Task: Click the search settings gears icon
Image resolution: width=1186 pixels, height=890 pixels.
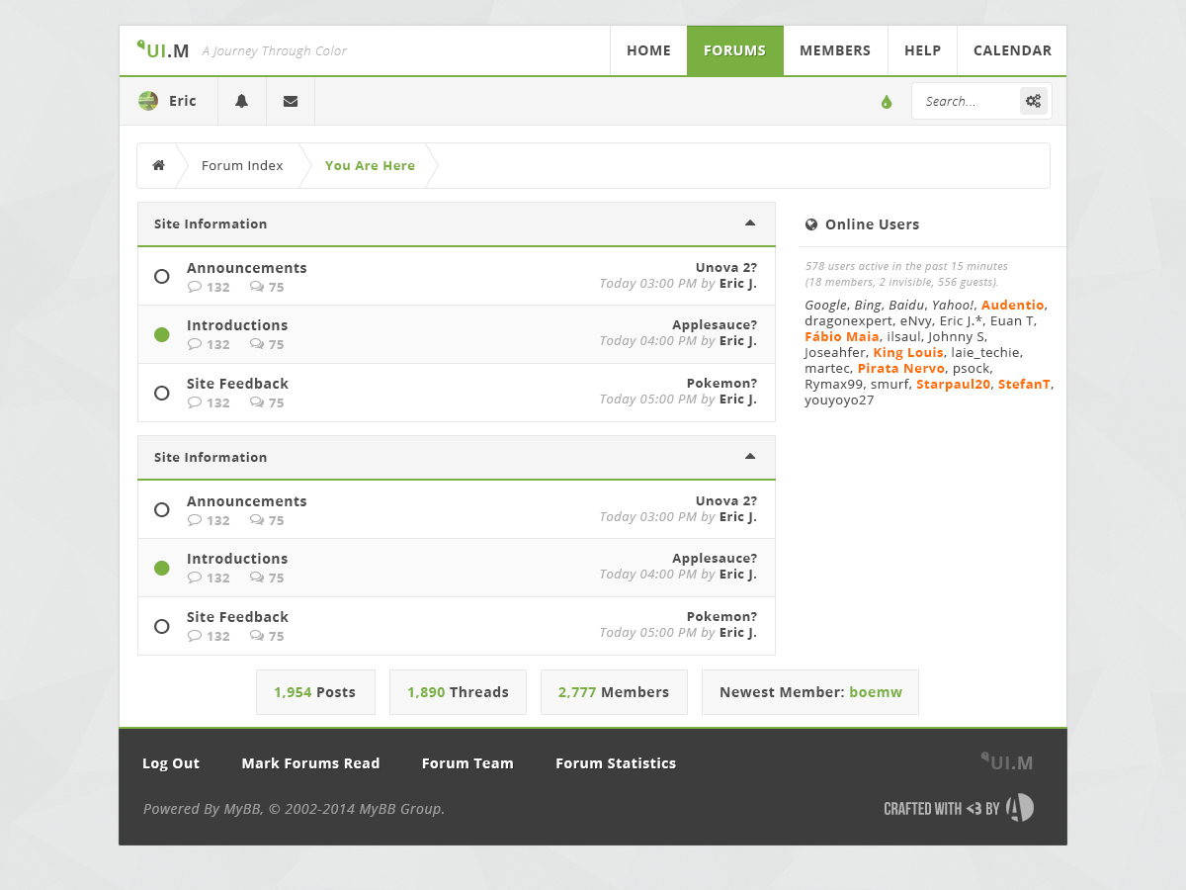Action: 1033,101
